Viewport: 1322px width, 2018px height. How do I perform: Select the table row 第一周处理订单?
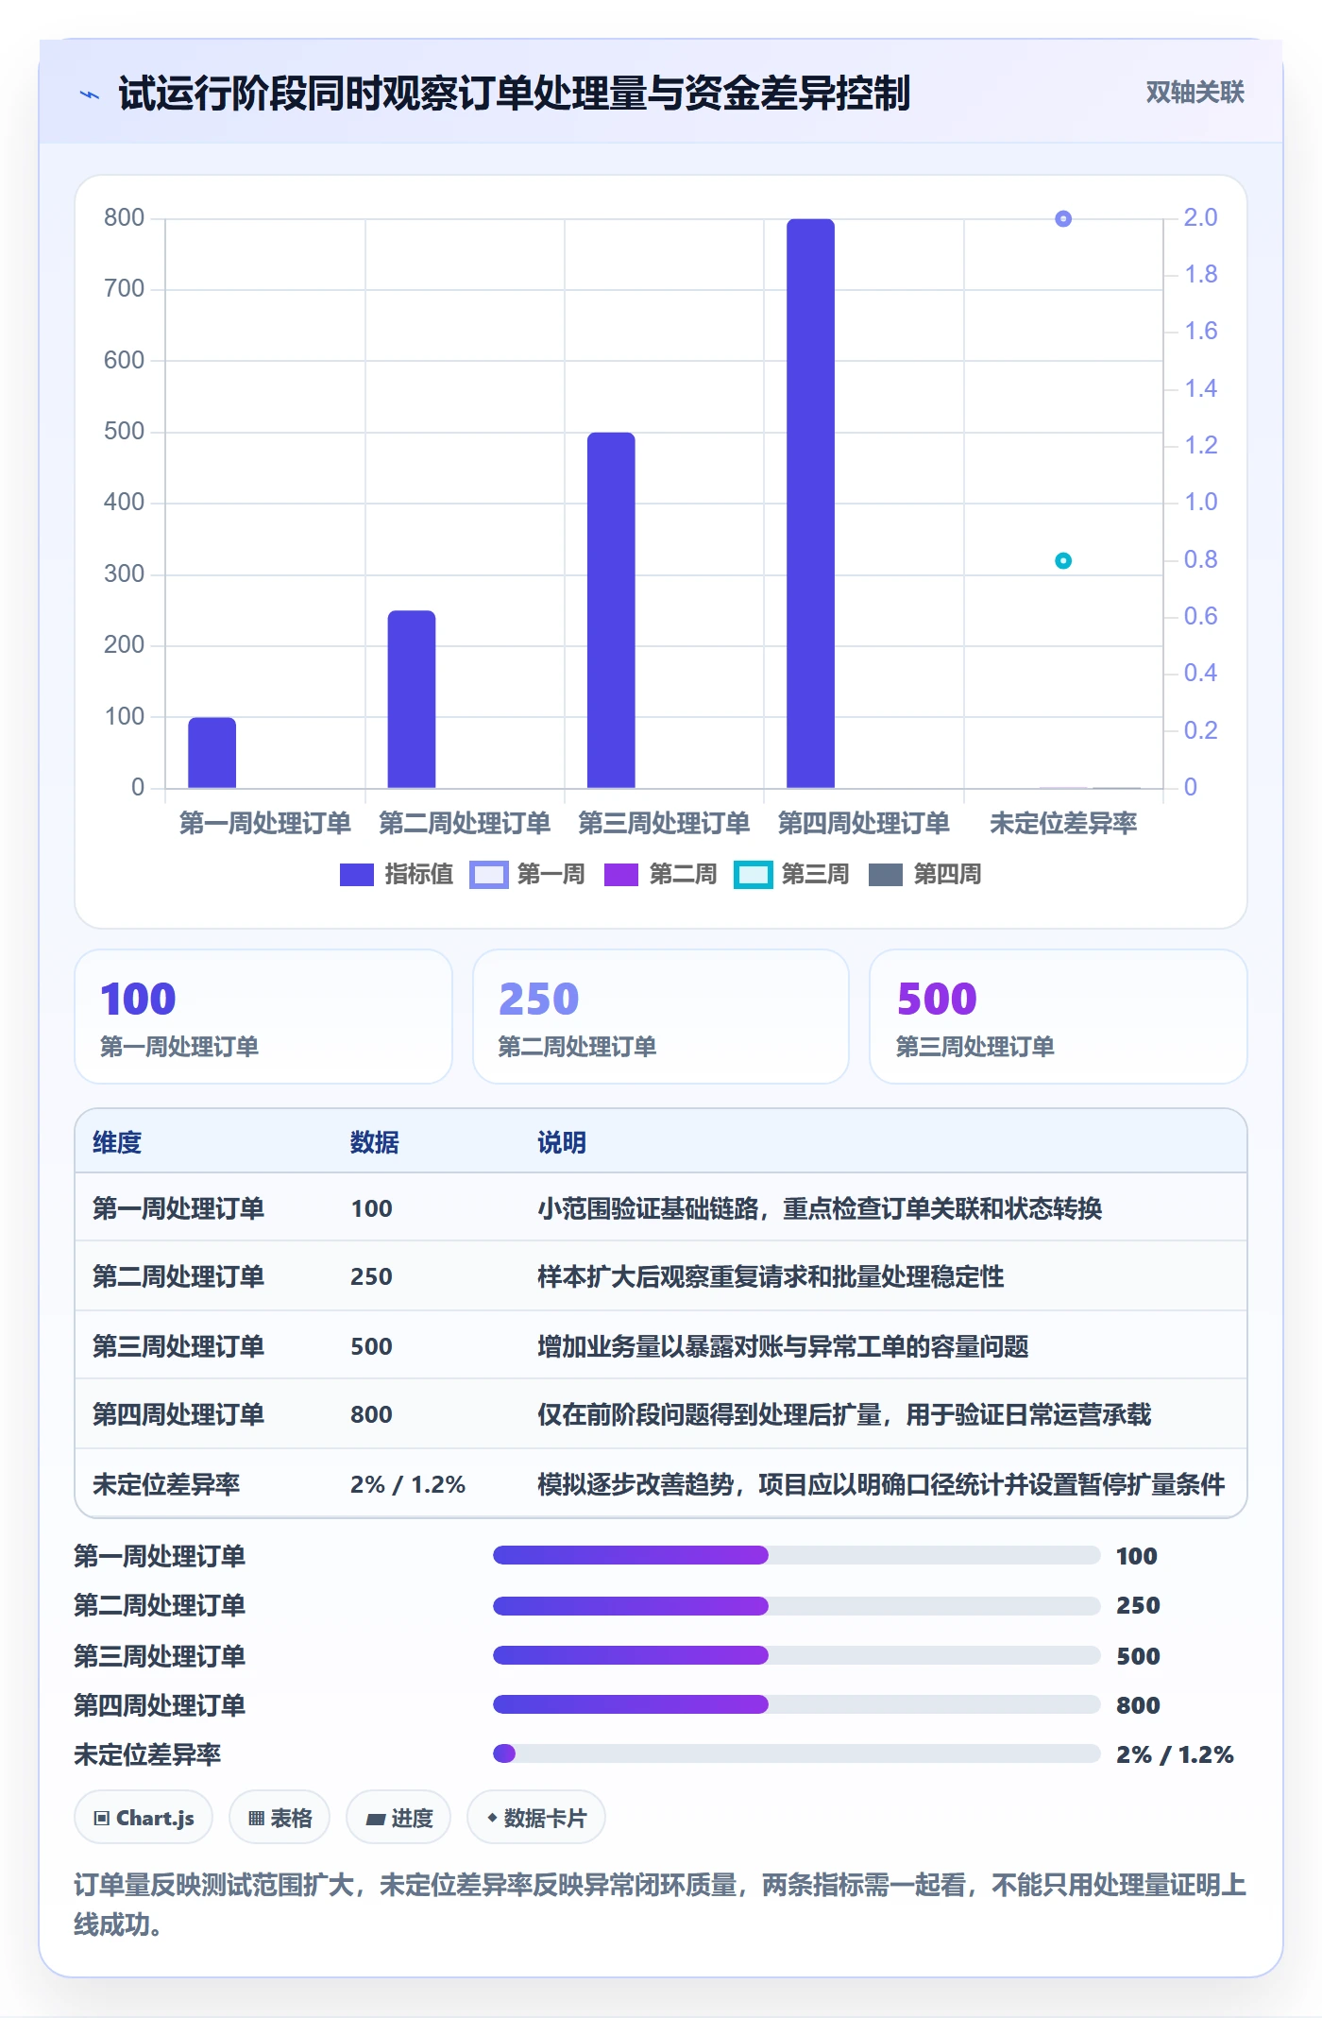[661, 1208]
